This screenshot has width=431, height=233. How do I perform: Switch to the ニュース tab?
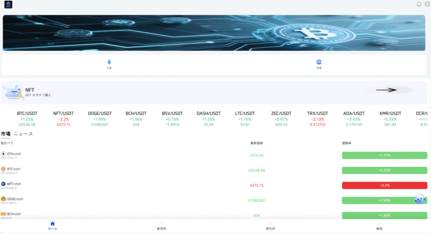(x=23, y=134)
